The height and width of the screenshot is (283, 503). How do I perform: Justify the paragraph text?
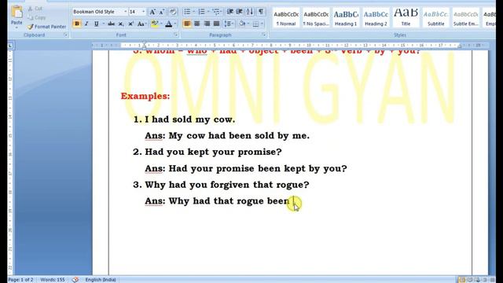217,24
